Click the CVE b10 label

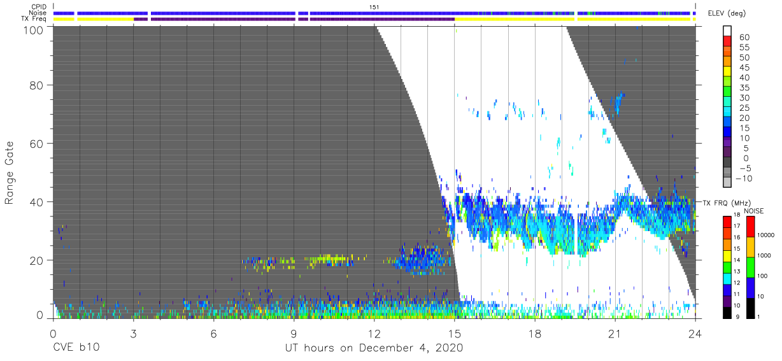pos(76,348)
